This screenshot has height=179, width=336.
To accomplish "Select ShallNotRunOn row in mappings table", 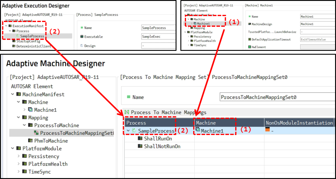I will pyautogui.click(x=162, y=146).
